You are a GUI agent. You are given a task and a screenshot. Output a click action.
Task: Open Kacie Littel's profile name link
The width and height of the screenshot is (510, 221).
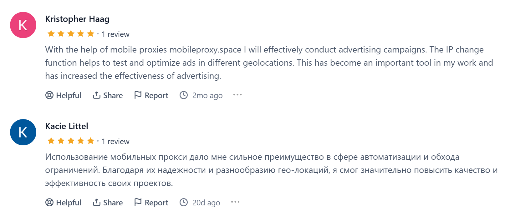[x=67, y=126]
